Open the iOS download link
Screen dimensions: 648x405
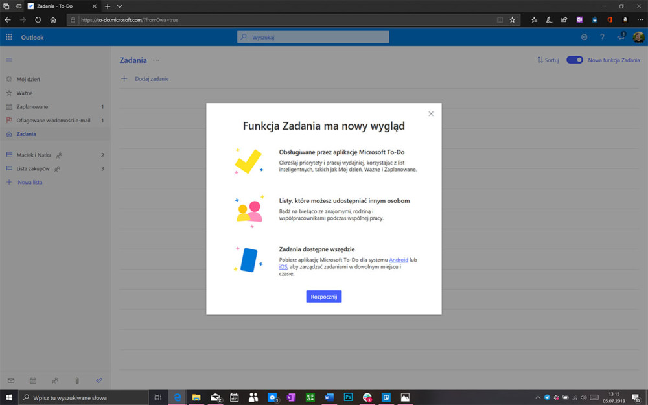point(283,267)
